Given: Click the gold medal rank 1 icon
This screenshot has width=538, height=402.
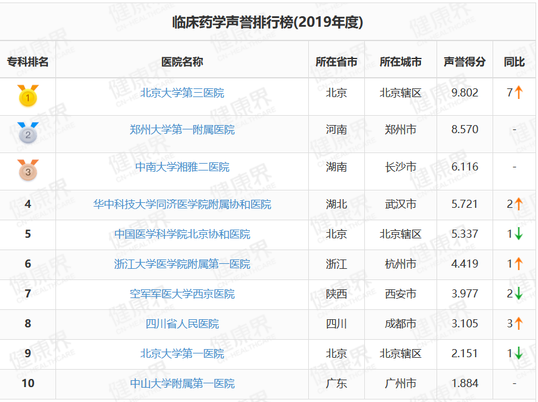Looking at the screenshot, I should click(28, 96).
